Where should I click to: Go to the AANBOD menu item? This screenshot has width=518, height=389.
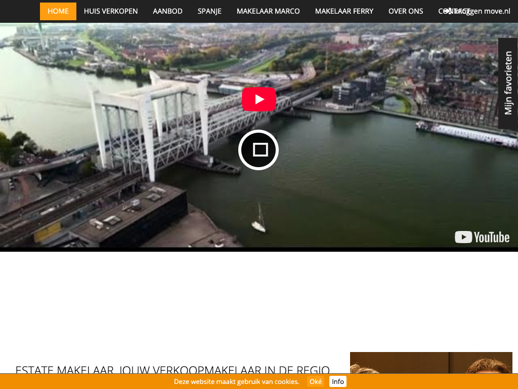coord(167,11)
